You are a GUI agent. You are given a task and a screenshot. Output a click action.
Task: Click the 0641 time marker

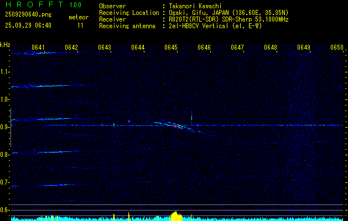coord(38,48)
